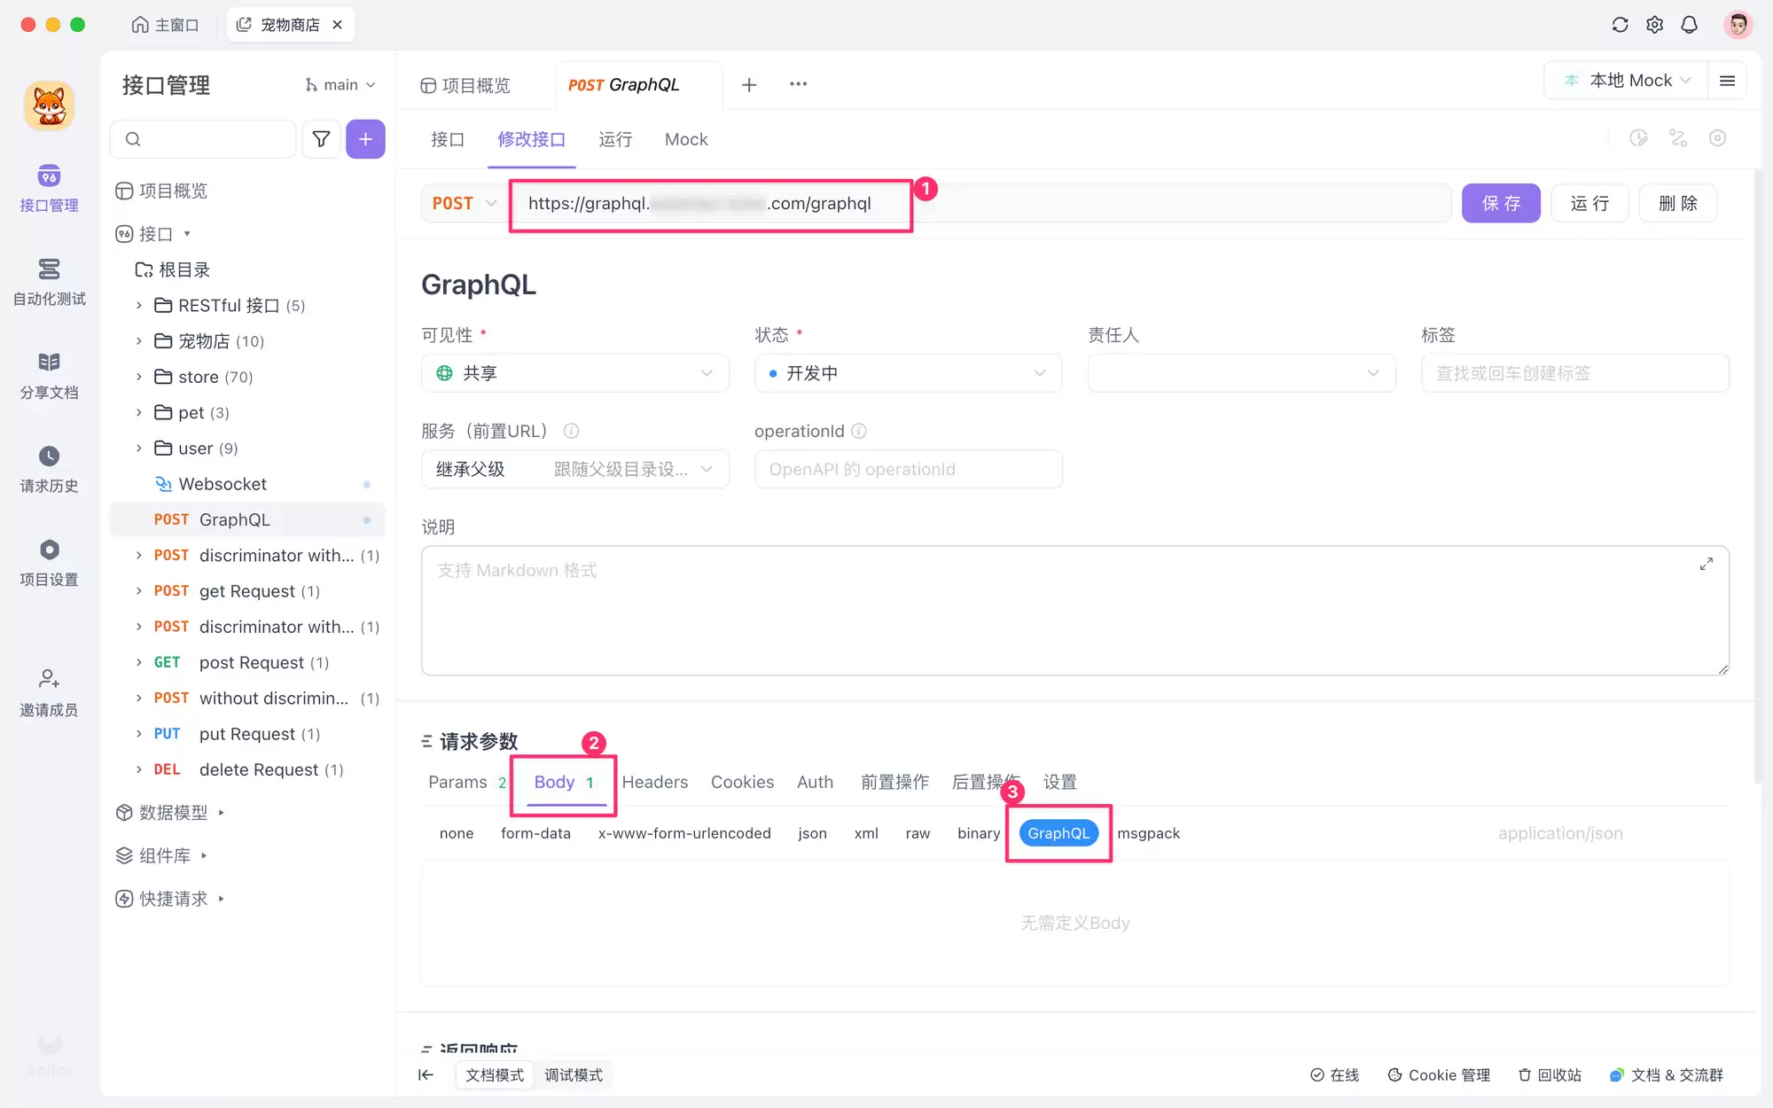Image resolution: width=1773 pixels, height=1108 pixels.
Task: Open 分享文档 in the left sidebar
Action: [49, 375]
